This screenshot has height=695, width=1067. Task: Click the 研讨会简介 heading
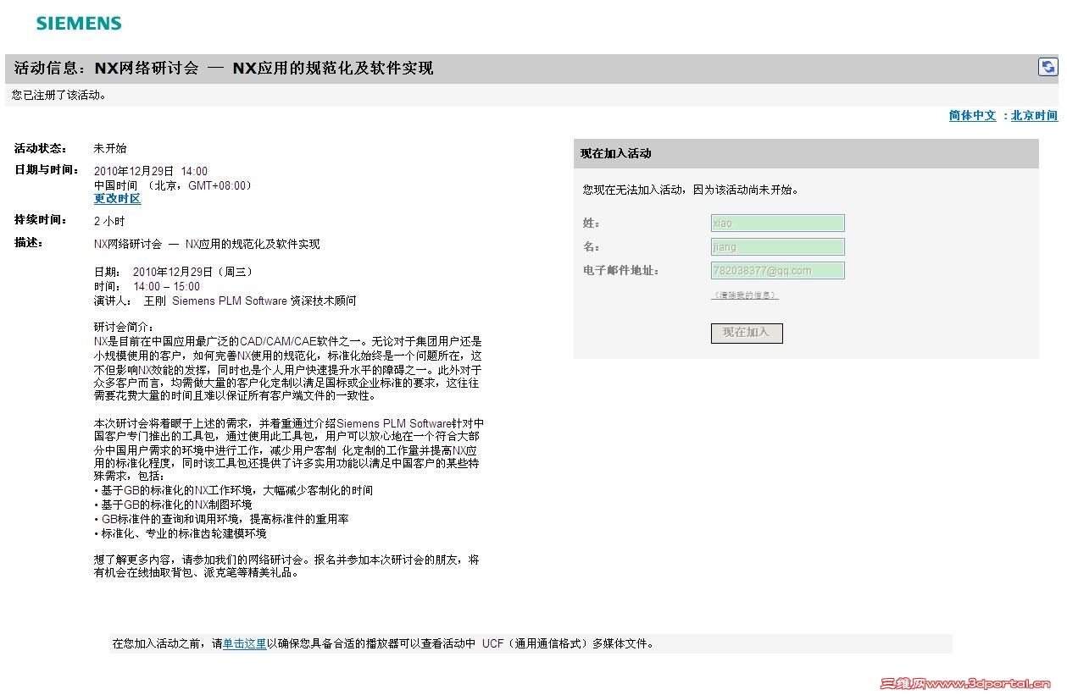124,327
